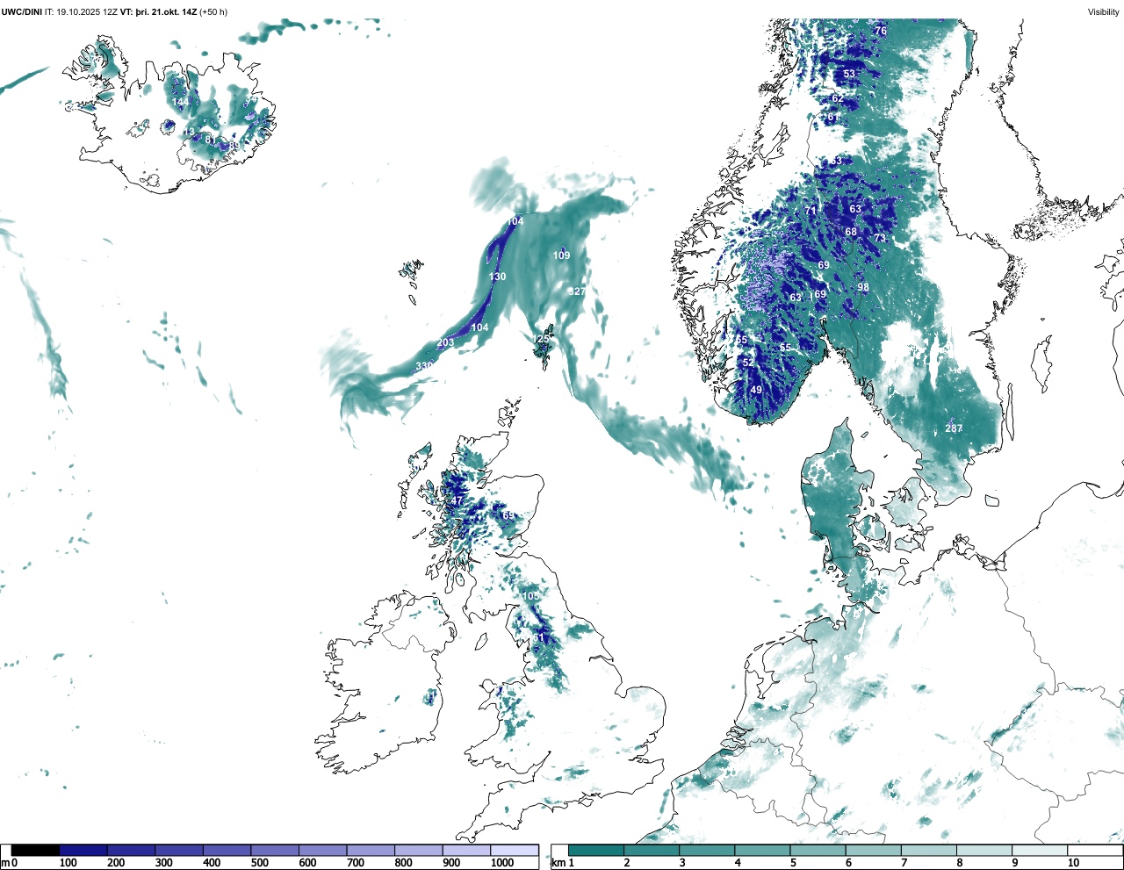The height and width of the screenshot is (870, 1124).
Task: Click the 4–5 km legend swatch
Action: point(762,850)
